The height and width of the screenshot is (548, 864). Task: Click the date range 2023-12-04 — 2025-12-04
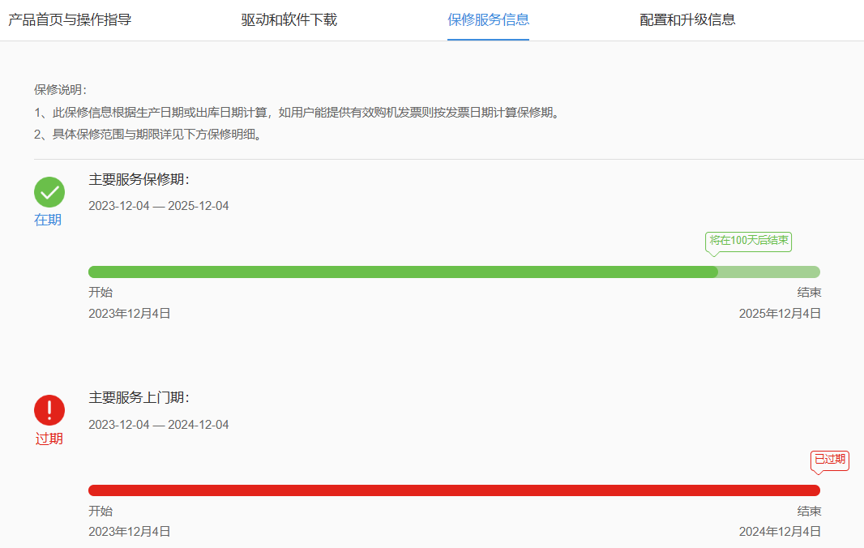pyautogui.click(x=159, y=206)
